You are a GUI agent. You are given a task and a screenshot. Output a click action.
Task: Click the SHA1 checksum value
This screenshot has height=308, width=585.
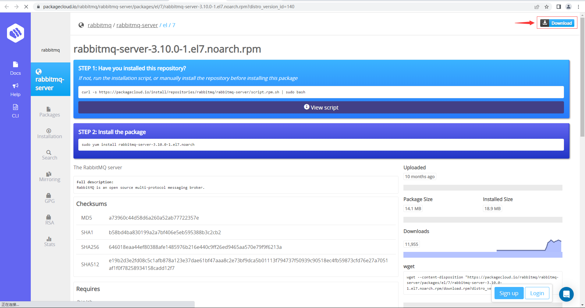point(165,232)
